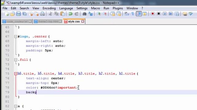
Task: Place cursor in 'text-align: center;' line
Action: (x=46, y=78)
